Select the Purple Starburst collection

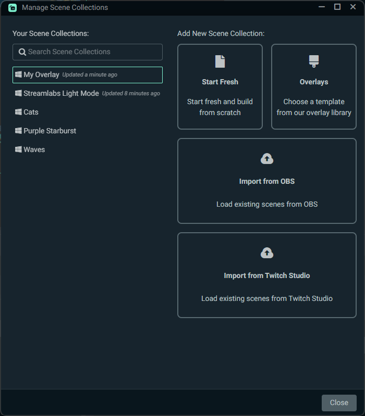coord(88,131)
